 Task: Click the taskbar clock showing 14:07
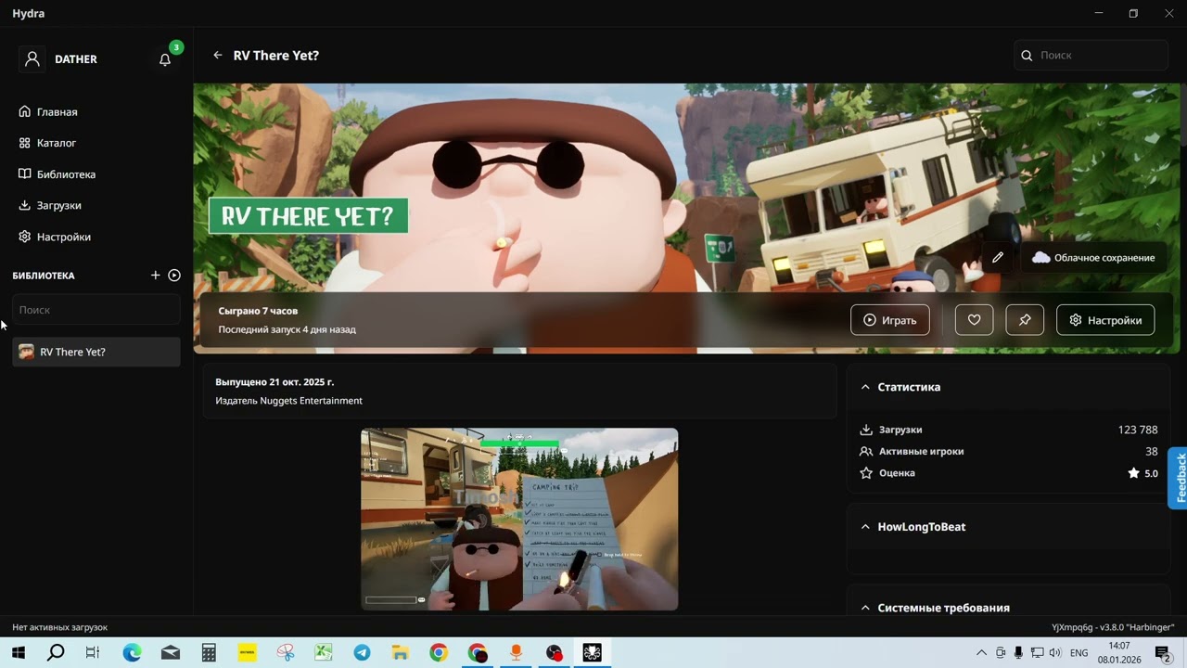[1119, 653]
